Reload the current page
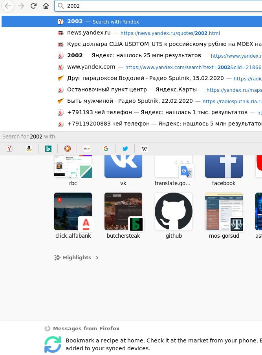Viewport: 262px width, 355px height. [x=33, y=6]
